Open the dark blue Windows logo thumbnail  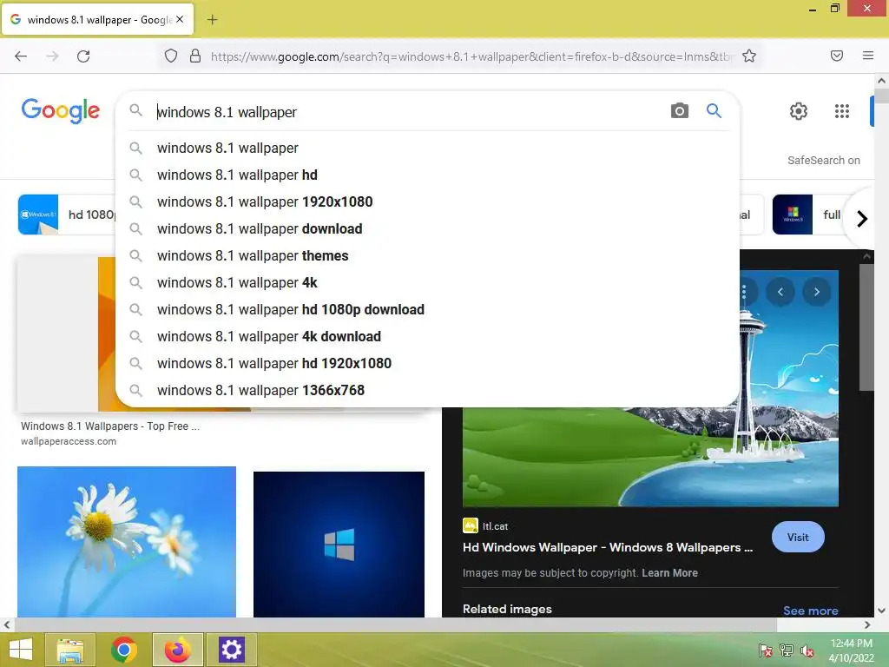[x=339, y=544]
